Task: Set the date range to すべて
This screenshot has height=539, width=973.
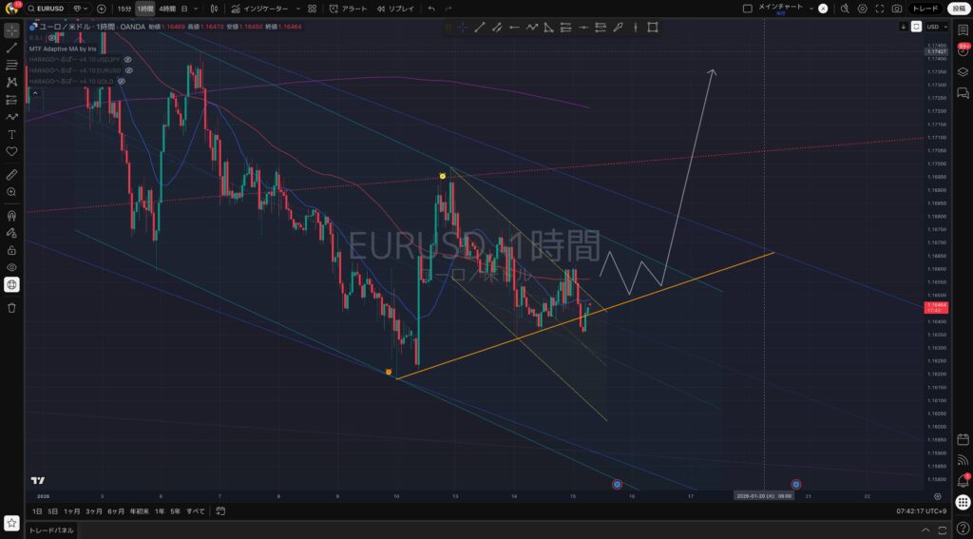Action: (x=196, y=511)
